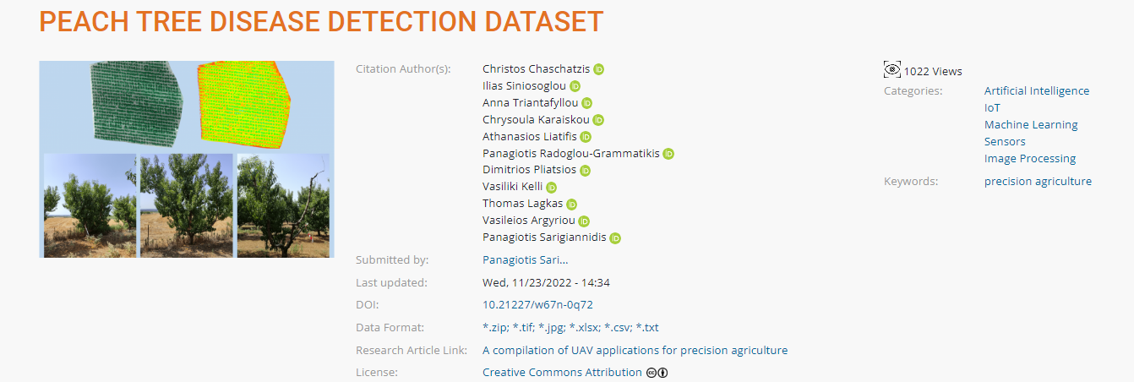Open ORCID badge for Panagiotis Radoglou-Grammatikis
Image resolution: width=1134 pixels, height=382 pixels.
tap(668, 154)
